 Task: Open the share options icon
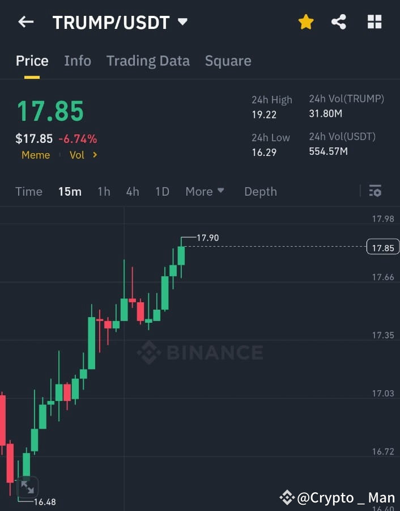click(x=339, y=22)
